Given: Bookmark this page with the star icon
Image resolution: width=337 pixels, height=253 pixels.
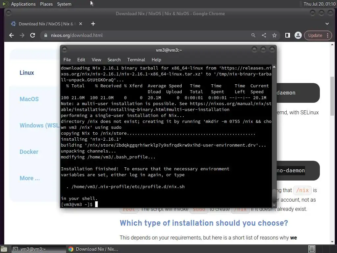Looking at the screenshot, I should point(274,35).
